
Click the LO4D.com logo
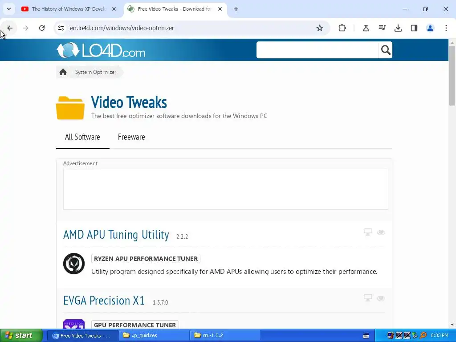click(101, 50)
